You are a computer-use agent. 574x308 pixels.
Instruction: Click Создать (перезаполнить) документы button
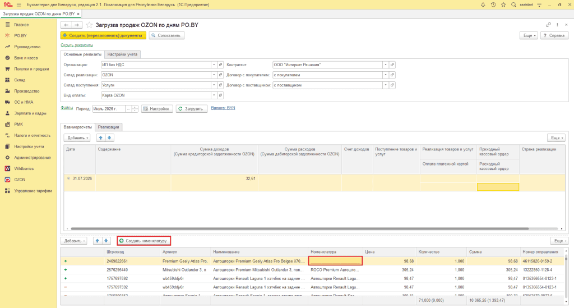click(x=103, y=35)
